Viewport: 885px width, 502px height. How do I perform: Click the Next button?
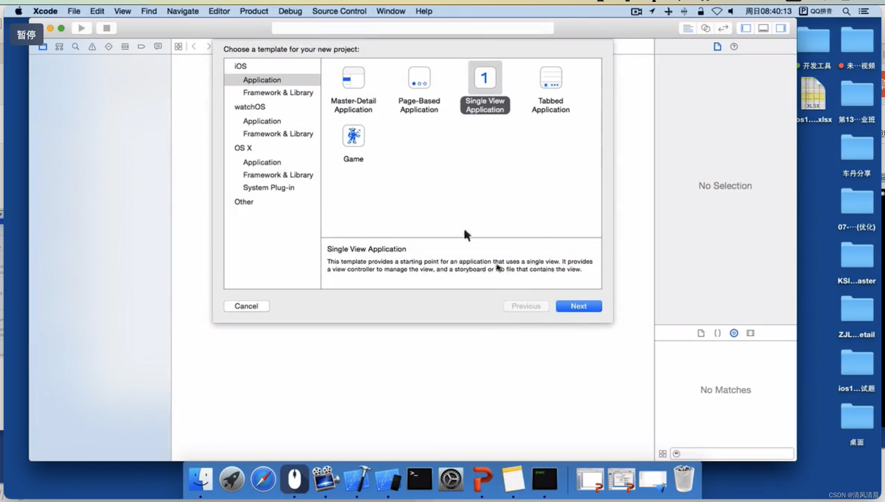tap(579, 306)
